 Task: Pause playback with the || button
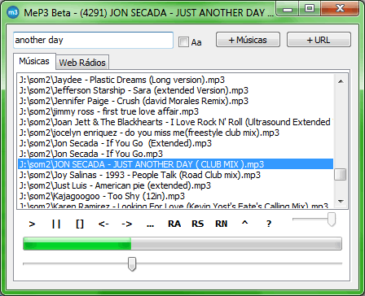click(56, 224)
